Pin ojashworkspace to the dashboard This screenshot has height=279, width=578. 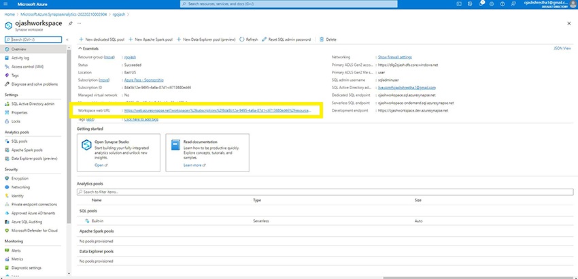[71, 23]
